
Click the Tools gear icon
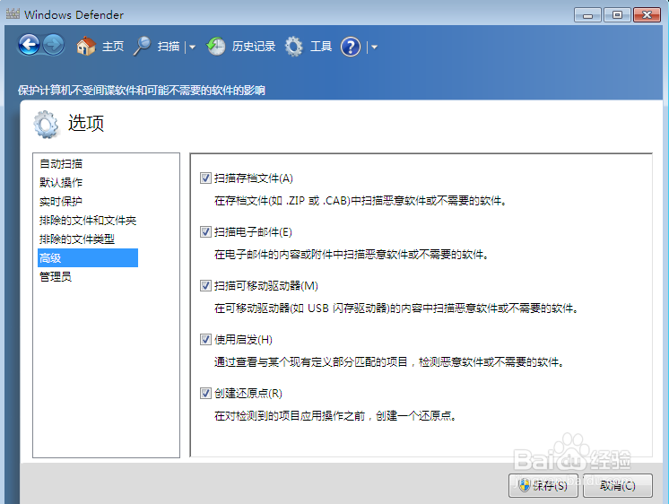(x=294, y=46)
